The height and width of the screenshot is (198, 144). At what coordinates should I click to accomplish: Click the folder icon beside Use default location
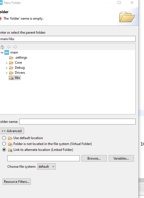[10, 138]
